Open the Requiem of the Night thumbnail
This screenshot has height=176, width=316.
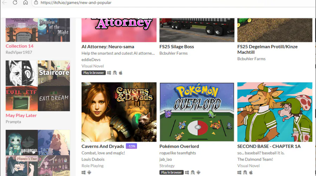54,30
